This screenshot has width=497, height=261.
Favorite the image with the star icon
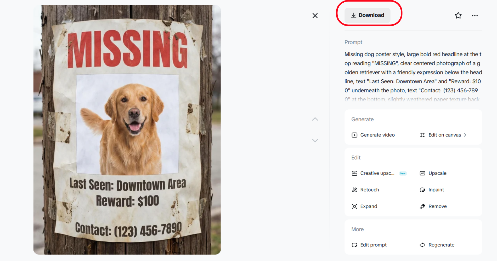[x=458, y=16]
